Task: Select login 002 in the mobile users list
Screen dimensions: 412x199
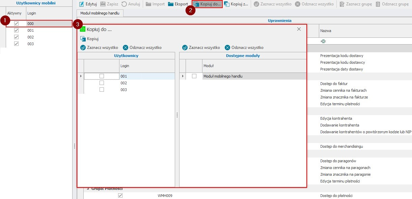Action: 49,37
